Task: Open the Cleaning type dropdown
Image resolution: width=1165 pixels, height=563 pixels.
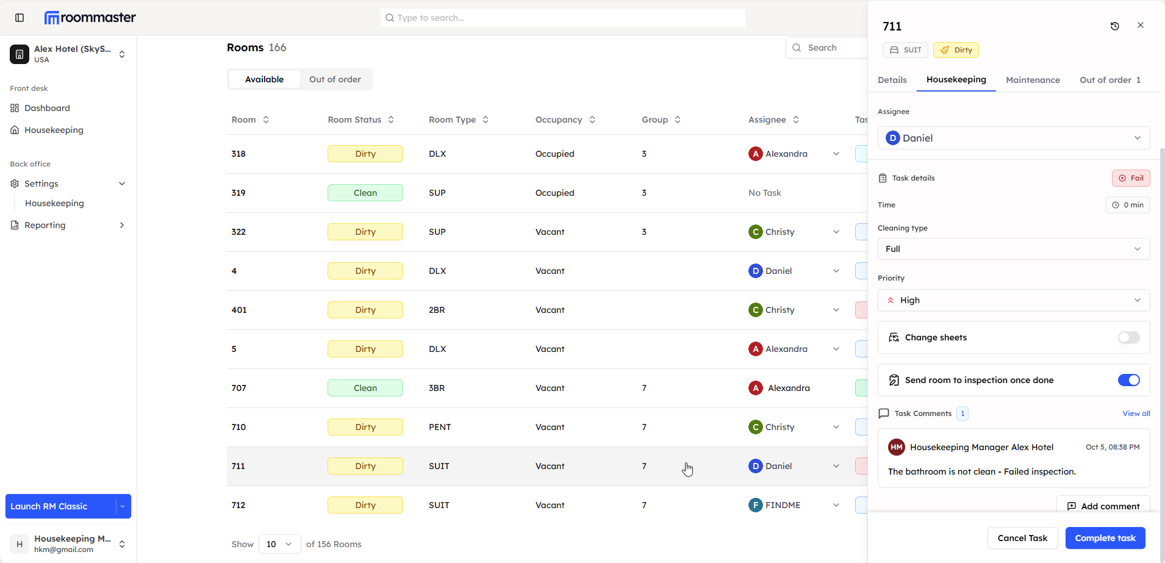Action: click(x=1013, y=249)
